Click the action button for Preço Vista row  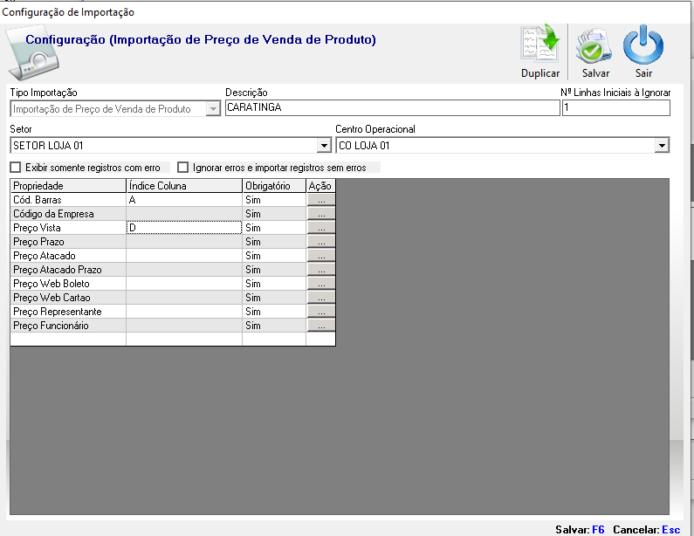tap(321, 228)
